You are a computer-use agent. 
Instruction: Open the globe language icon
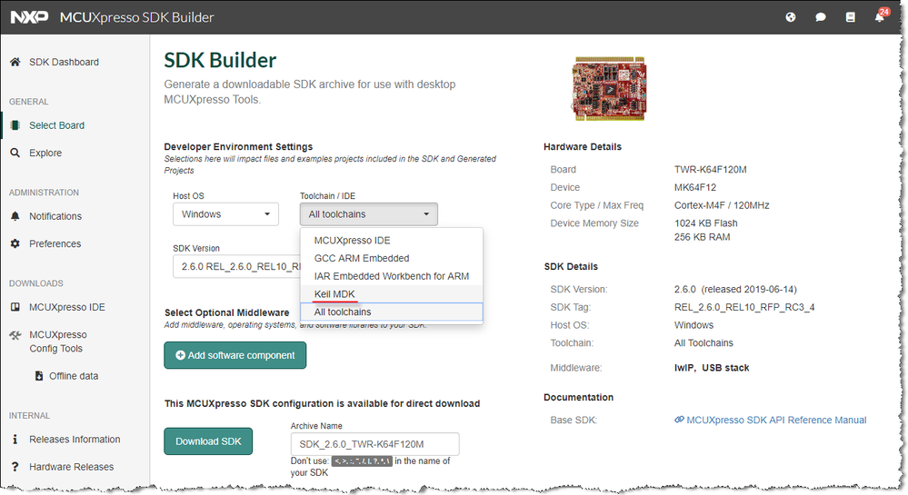791,17
